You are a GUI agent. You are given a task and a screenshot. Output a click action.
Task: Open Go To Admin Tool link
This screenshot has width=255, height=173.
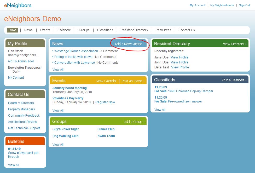tap(21, 61)
